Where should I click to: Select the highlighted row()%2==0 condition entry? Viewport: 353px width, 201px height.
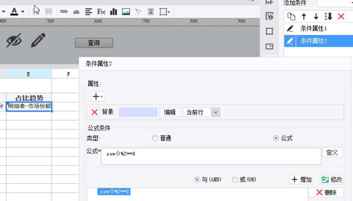point(114,191)
